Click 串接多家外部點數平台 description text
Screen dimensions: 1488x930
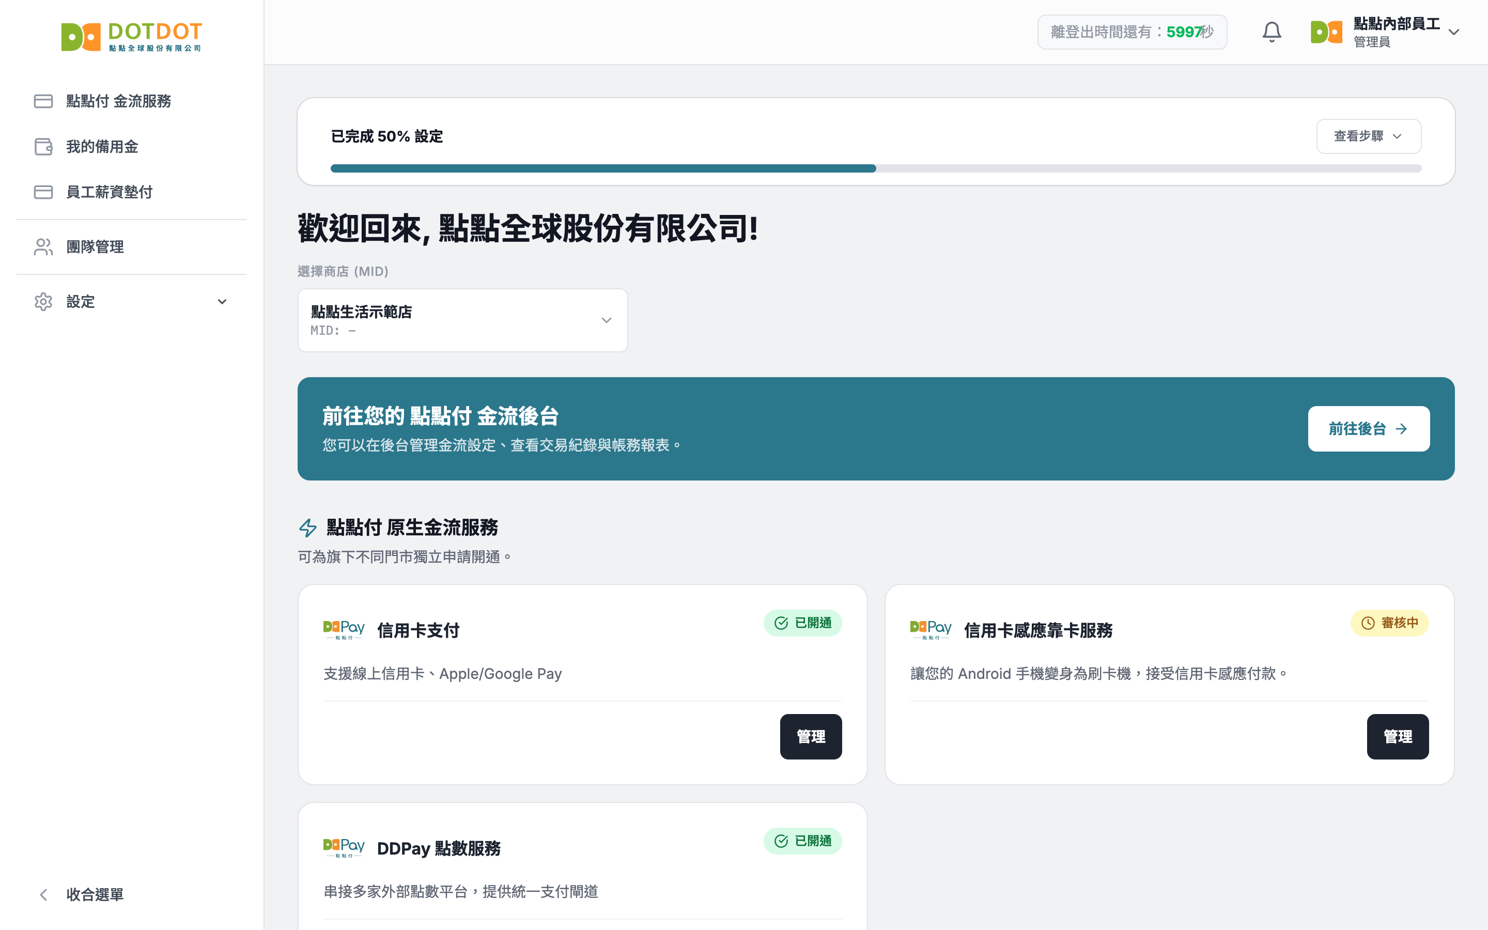click(460, 891)
